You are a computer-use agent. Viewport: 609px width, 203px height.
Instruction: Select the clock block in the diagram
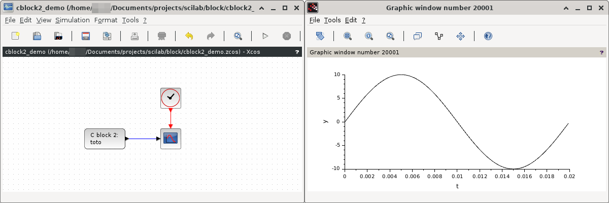171,97
